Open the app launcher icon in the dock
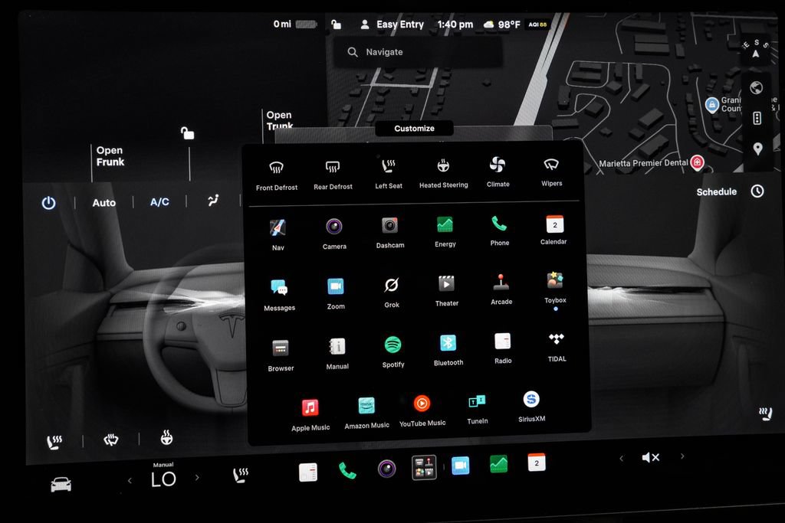The image size is (785, 523). 424,468
